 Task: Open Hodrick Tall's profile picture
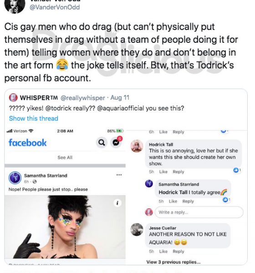tap(137, 146)
